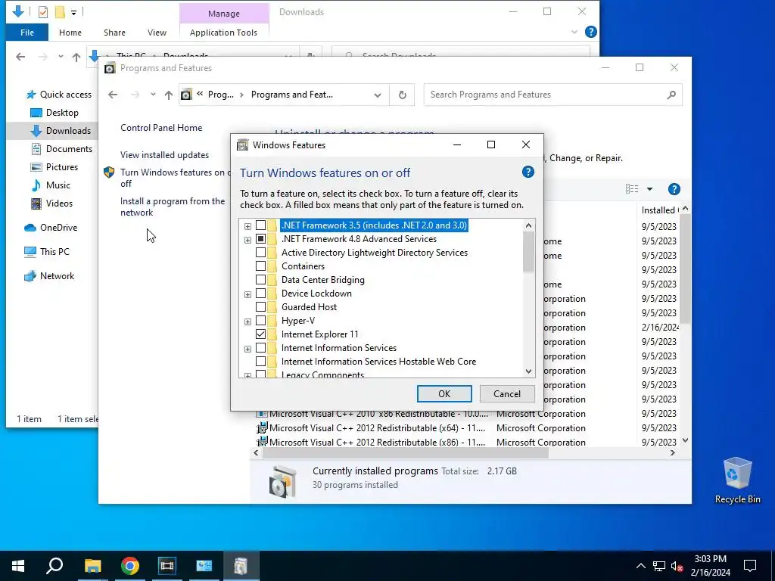Select OneDrive in the navigation pane
775x581 pixels.
(51, 228)
